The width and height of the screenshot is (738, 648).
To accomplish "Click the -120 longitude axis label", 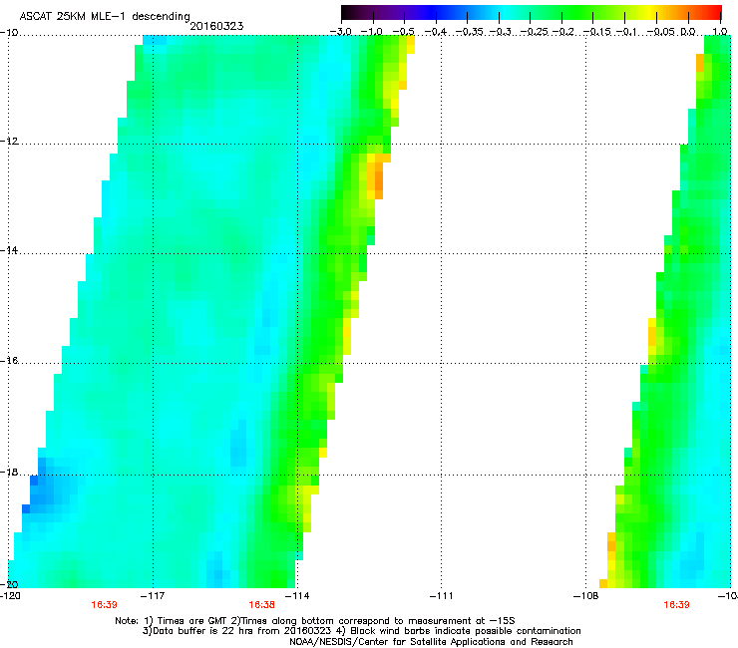I will pyautogui.click(x=10, y=596).
